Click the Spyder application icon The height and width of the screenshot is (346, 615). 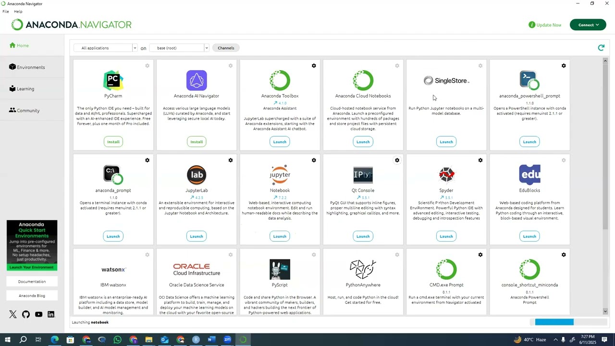pyautogui.click(x=446, y=175)
